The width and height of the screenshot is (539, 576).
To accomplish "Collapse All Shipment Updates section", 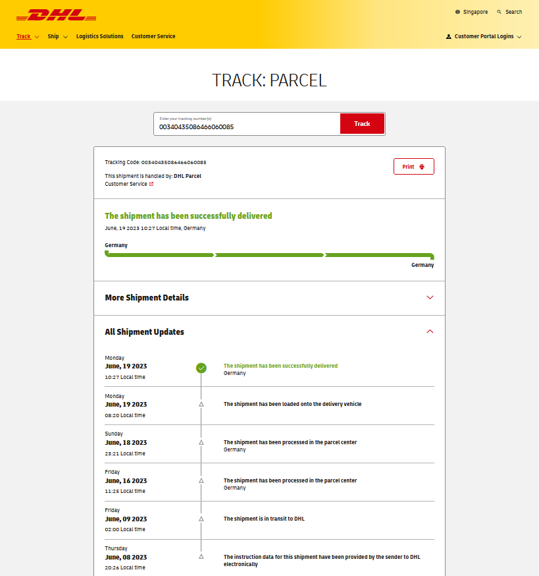I will click(430, 332).
